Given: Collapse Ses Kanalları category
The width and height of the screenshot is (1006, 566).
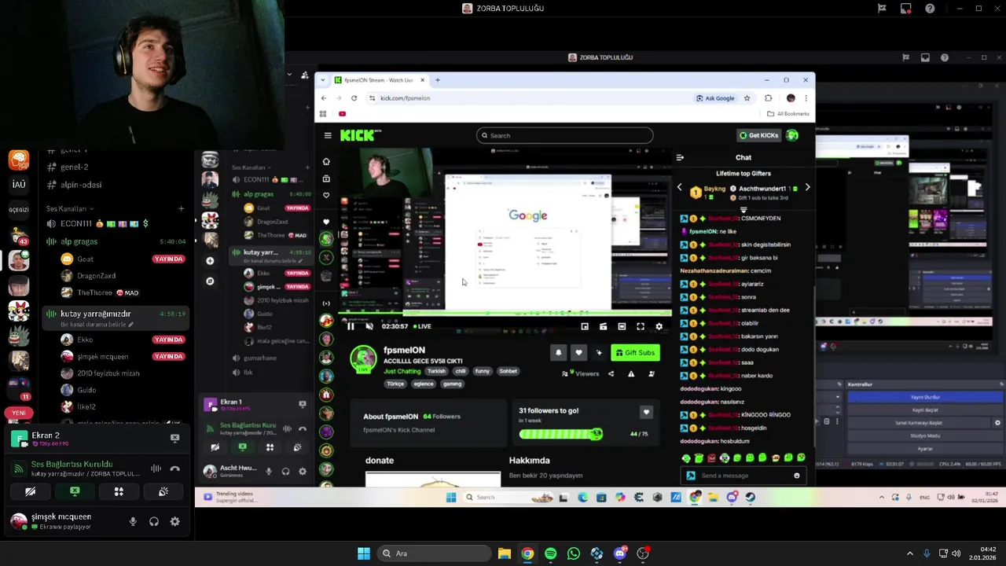Looking at the screenshot, I should click(69, 208).
